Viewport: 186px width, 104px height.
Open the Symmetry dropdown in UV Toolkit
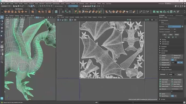pyautogui.click(x=175, y=27)
